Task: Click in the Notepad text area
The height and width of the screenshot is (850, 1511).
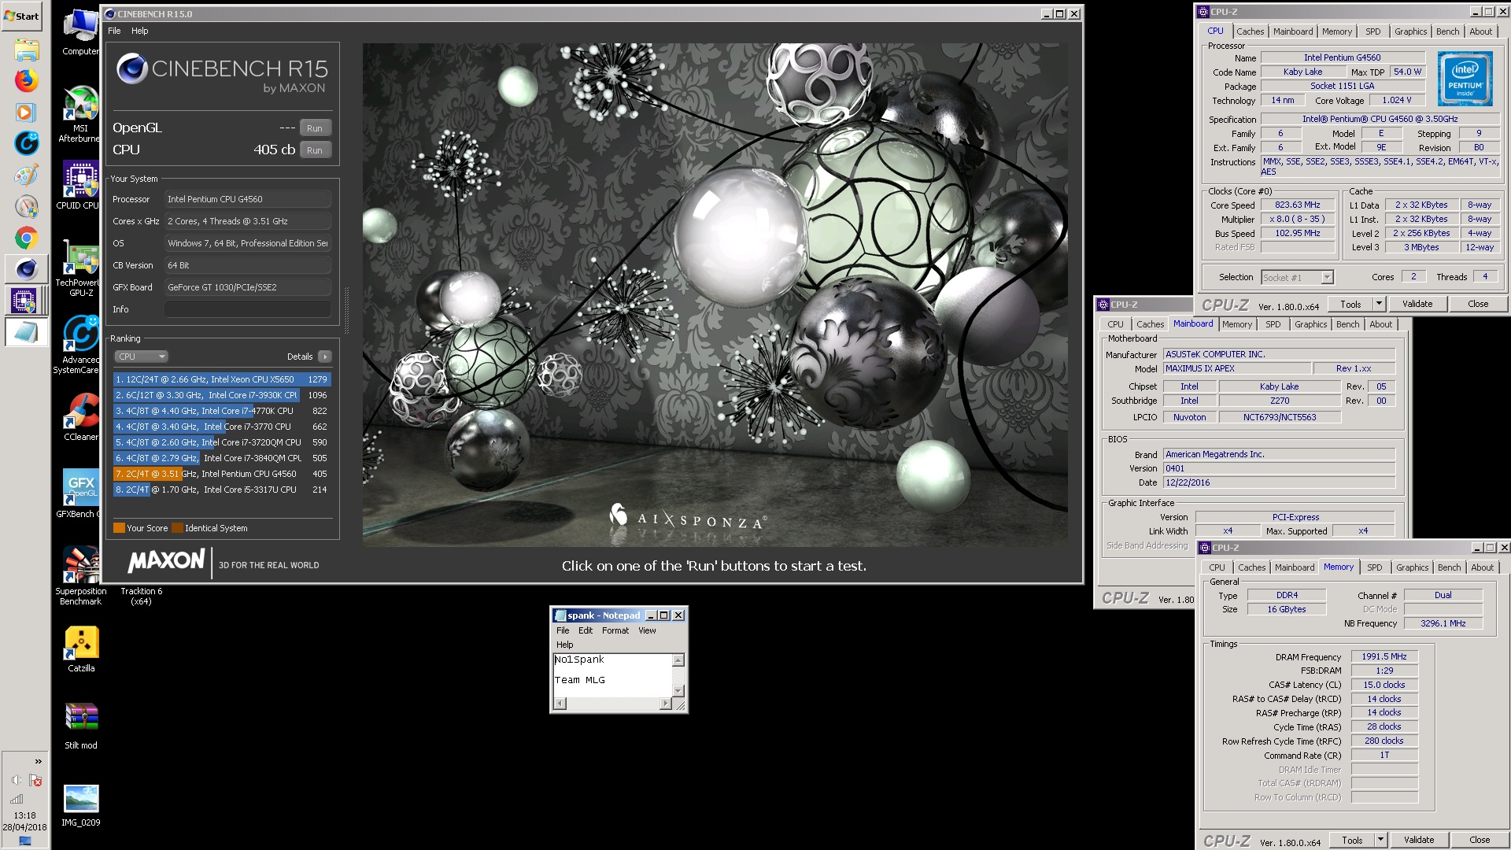Action: 613,674
